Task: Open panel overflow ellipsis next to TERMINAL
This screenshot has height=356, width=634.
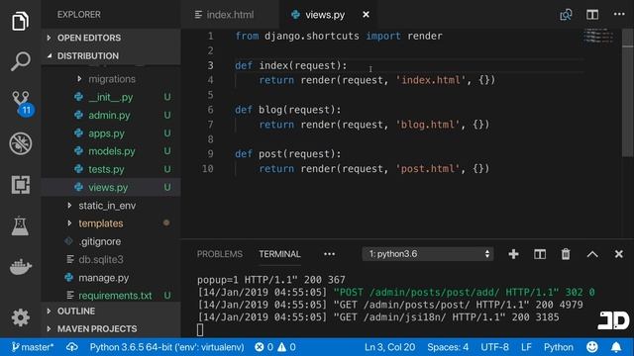Action: (x=329, y=254)
